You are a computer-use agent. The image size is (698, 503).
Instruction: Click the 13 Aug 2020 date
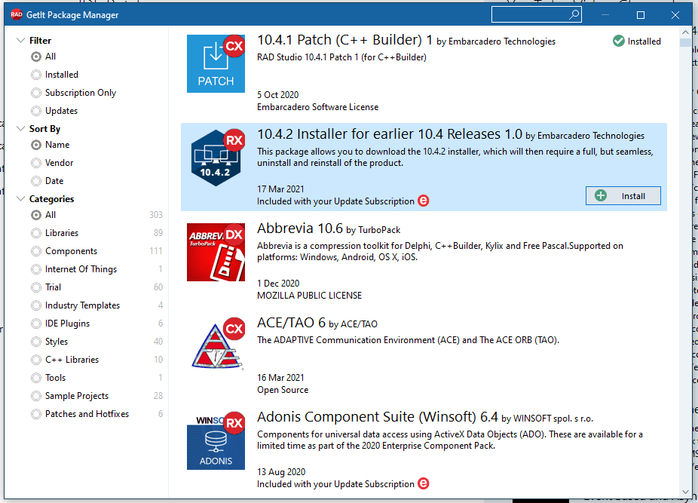coord(281,472)
